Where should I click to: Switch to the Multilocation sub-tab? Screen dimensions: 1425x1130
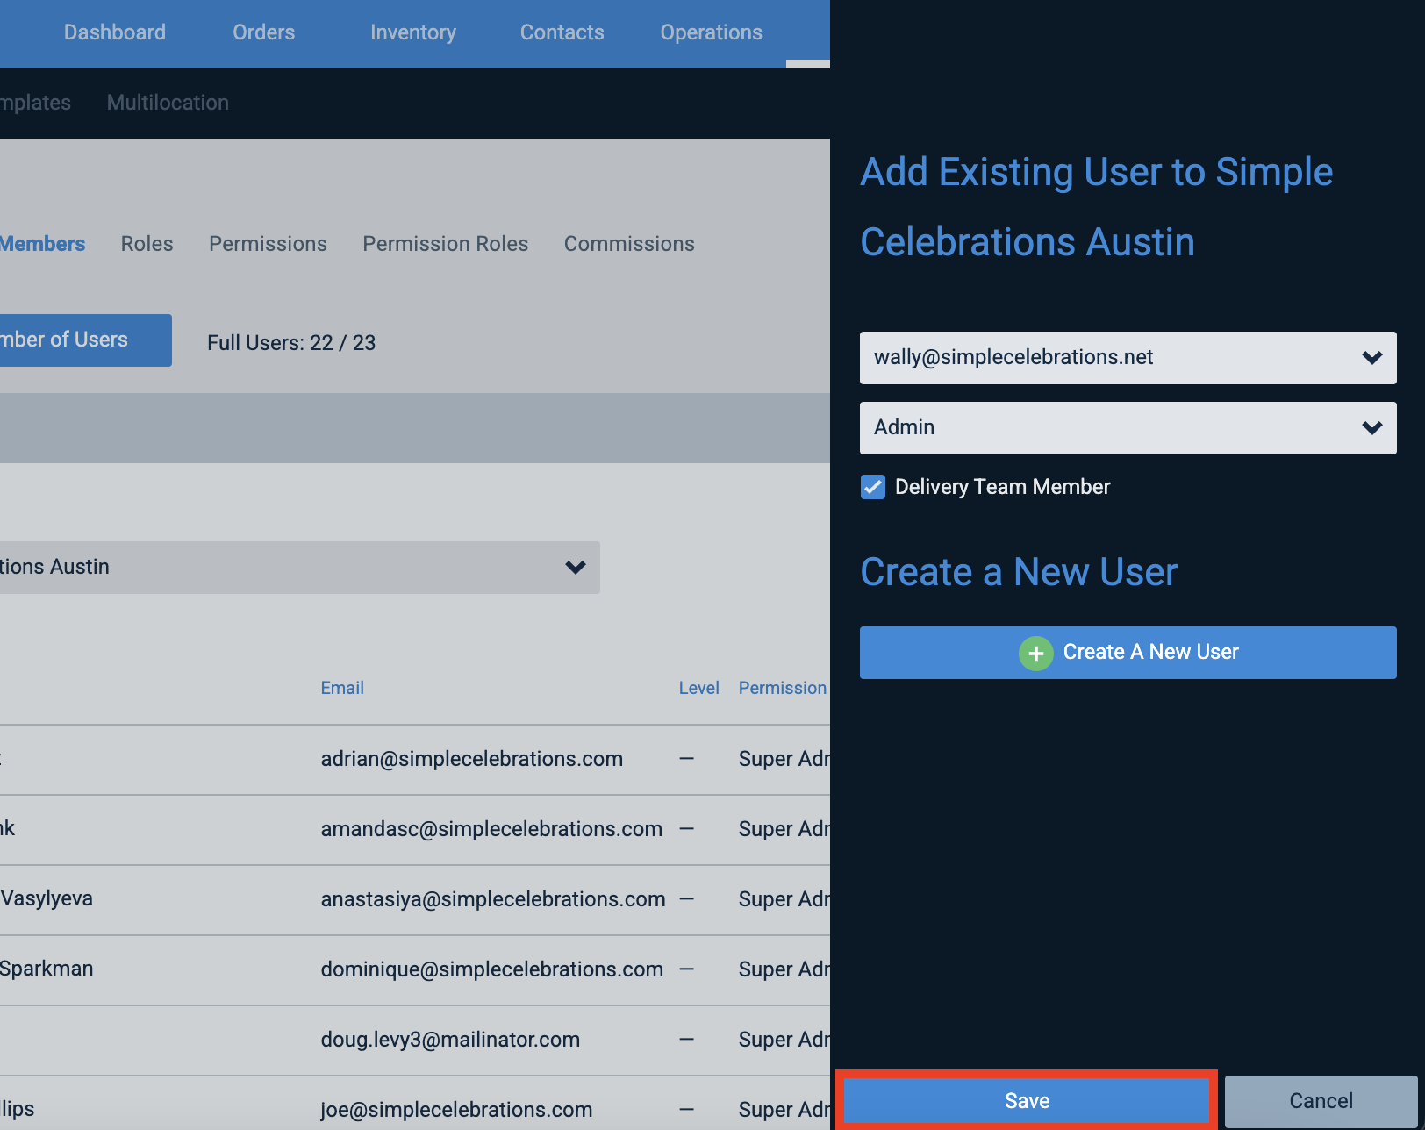168,103
